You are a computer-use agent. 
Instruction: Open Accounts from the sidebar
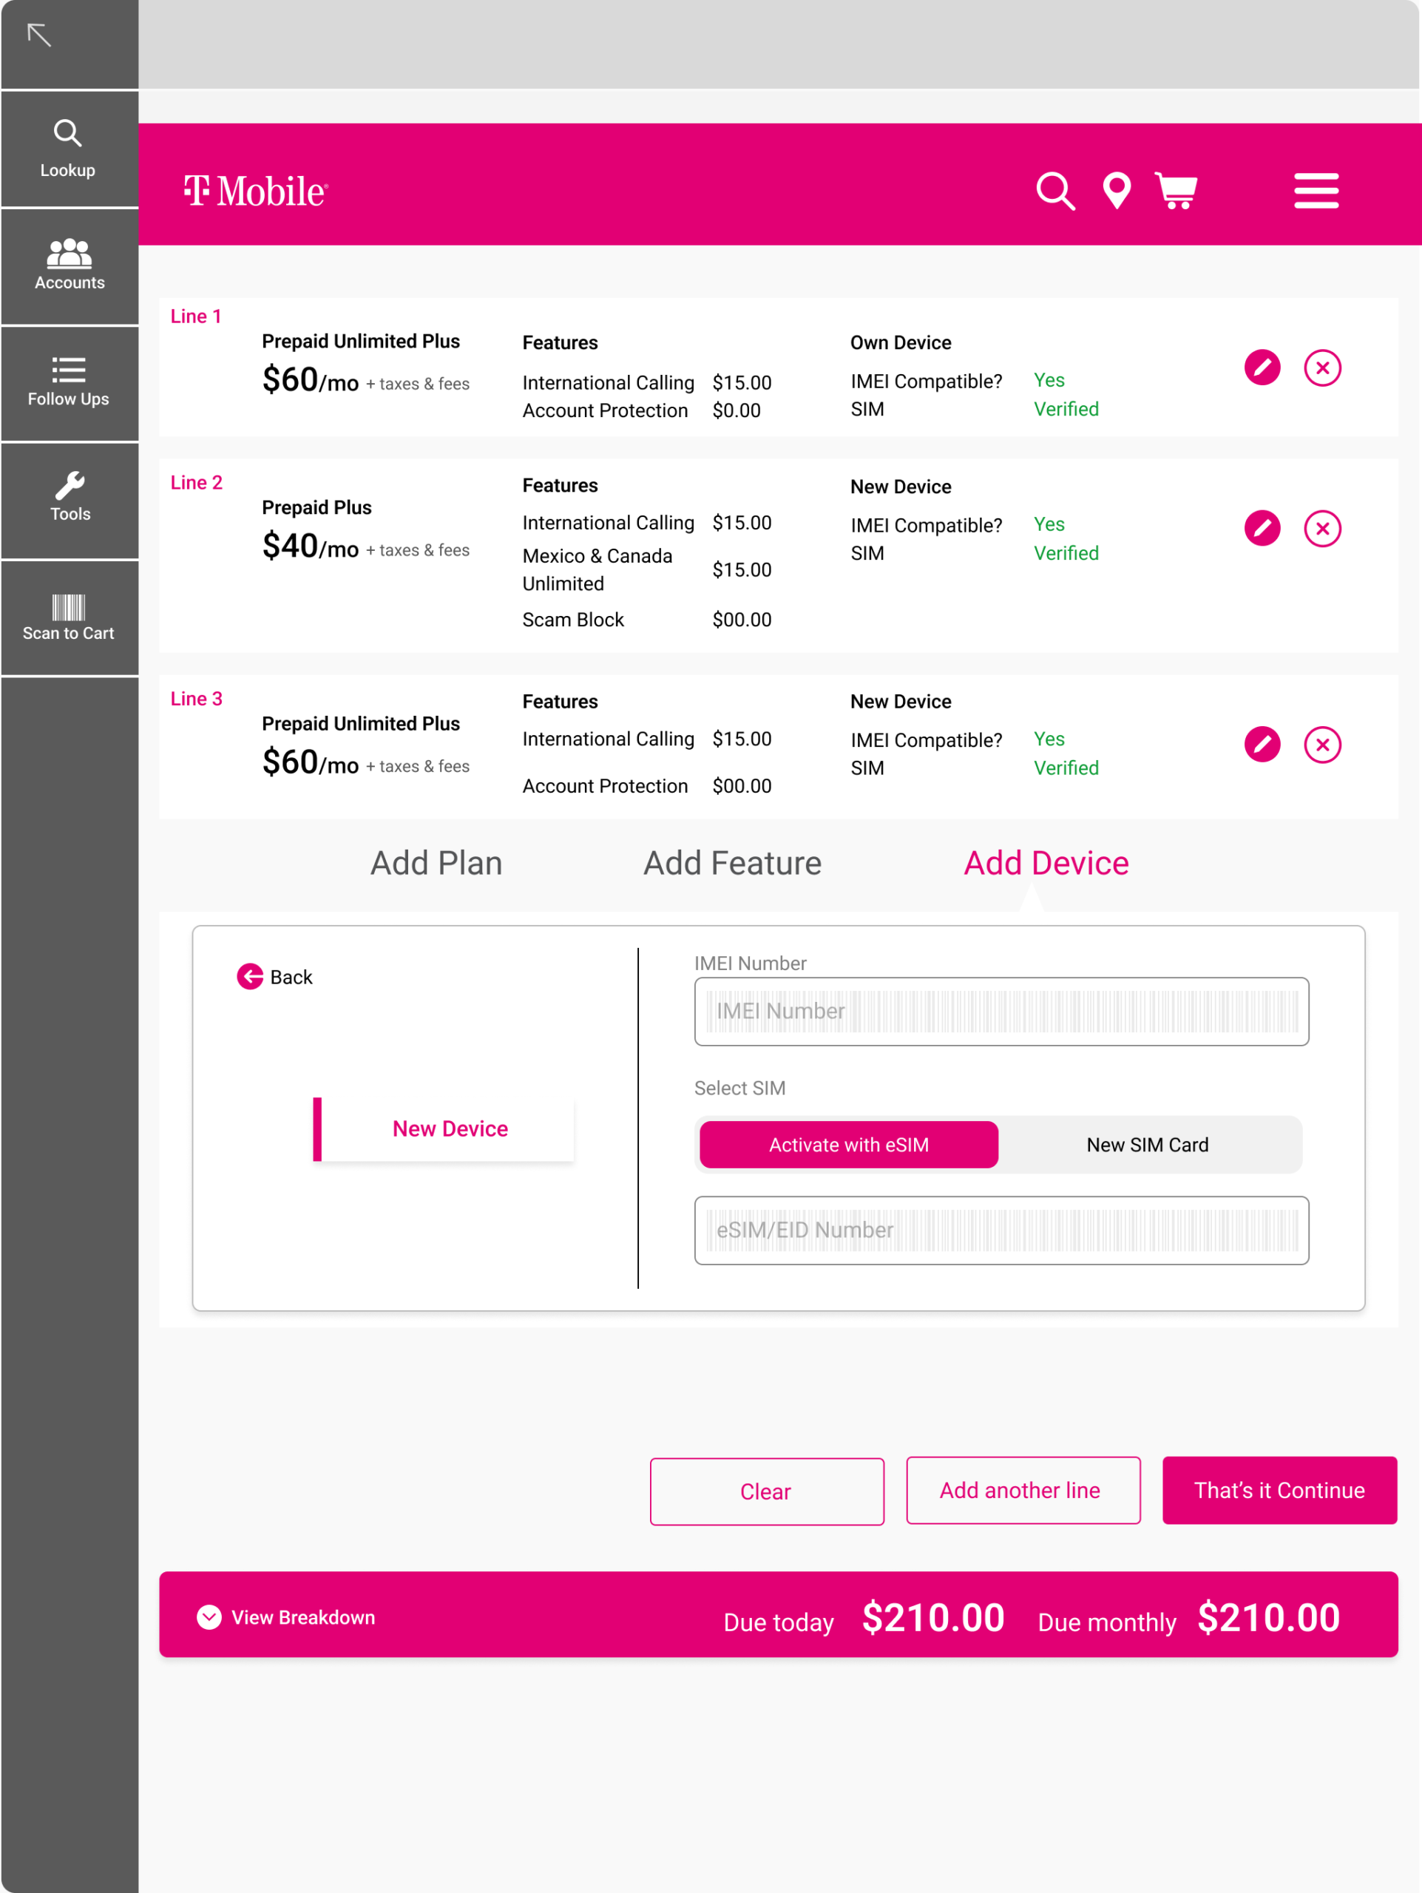click(69, 265)
